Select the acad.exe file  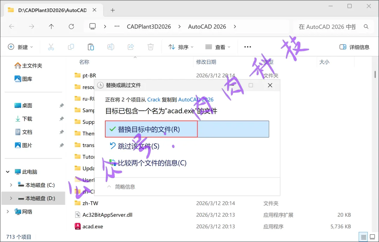[89, 226]
